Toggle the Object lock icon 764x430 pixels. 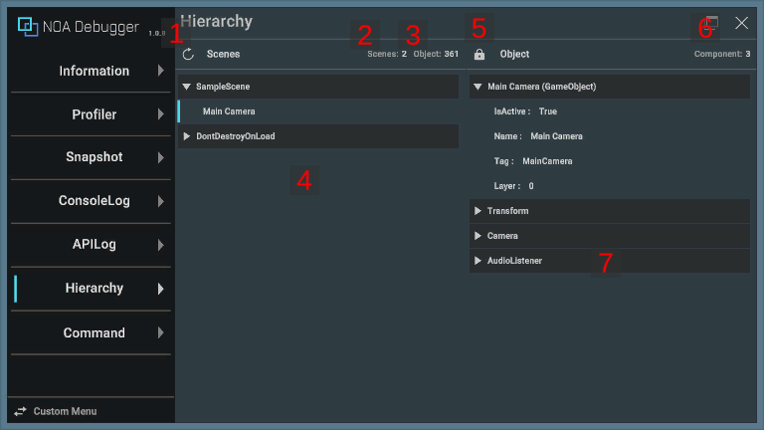coord(479,54)
